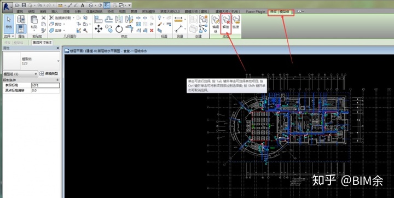Image resolution: width=394 pixels, height=198 pixels.
Task: Open the 建筑 Architecture ribbon tab
Action: (x=20, y=11)
